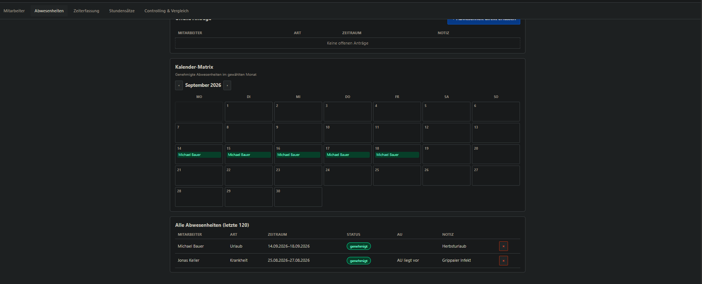Delete Jonas Keller's Krankheit absence entry
Image resolution: width=702 pixels, height=284 pixels.
coord(503,261)
